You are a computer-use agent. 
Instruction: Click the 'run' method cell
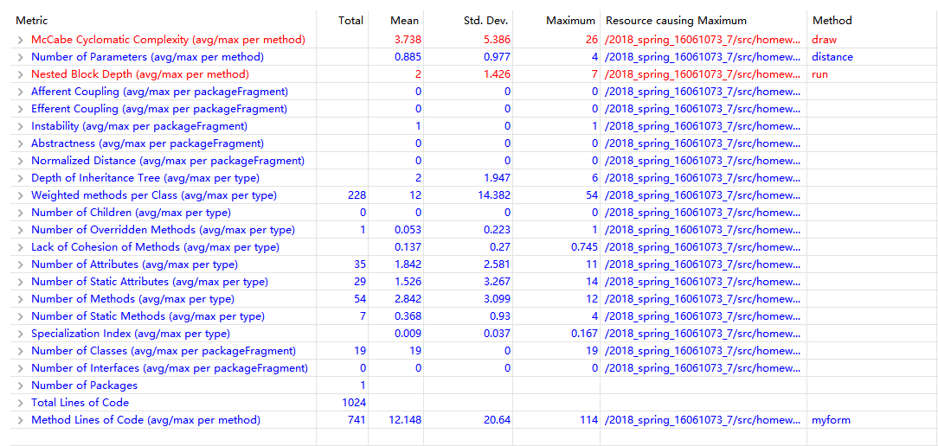820,74
